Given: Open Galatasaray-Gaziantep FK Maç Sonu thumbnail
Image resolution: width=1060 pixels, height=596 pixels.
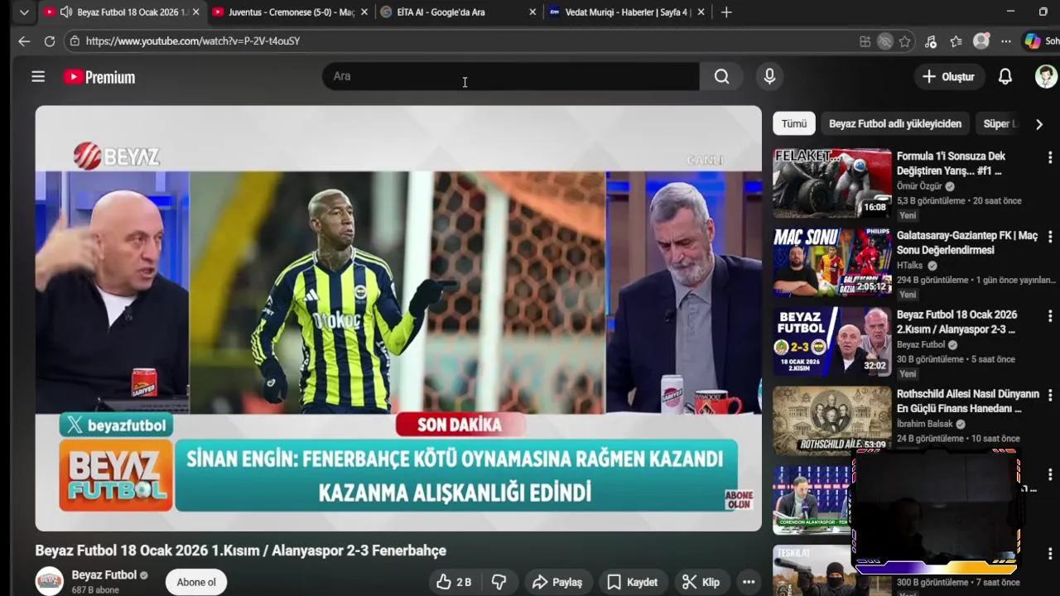Looking at the screenshot, I should point(832,262).
